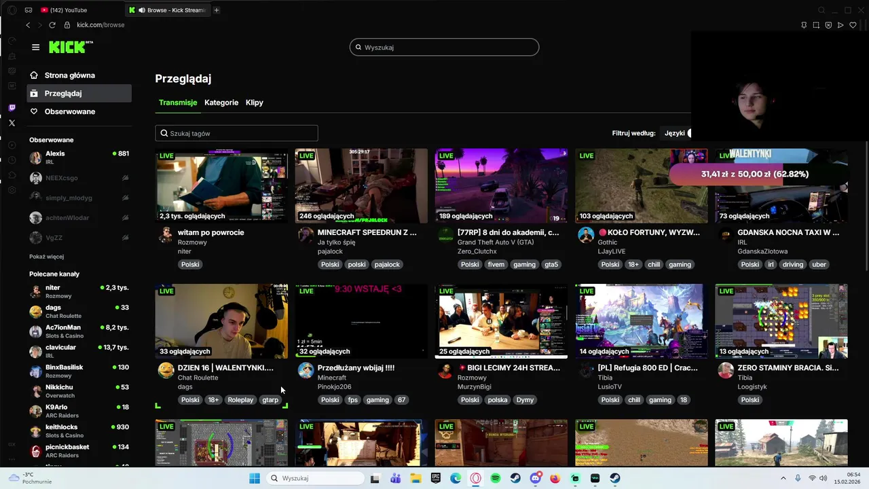Open recommended channel Nikkichu
The image size is (869, 489).
point(79,391)
